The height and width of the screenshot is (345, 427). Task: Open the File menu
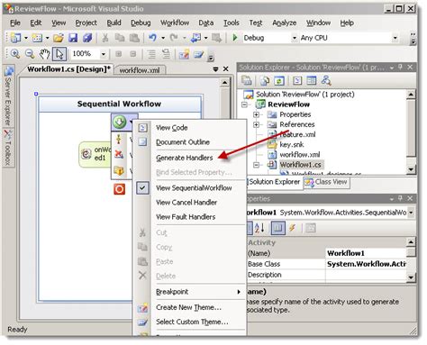(x=15, y=23)
